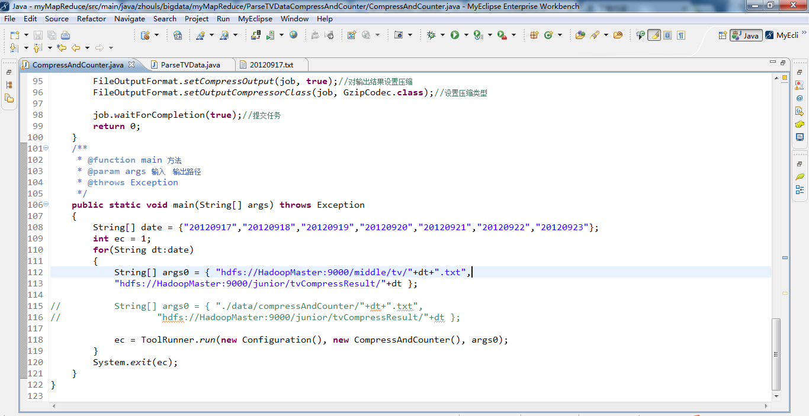The image size is (809, 416).
Task: Click the green Run button icon
Action: (455, 36)
